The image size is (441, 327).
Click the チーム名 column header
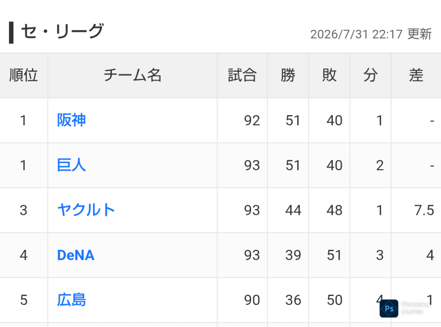click(x=133, y=75)
